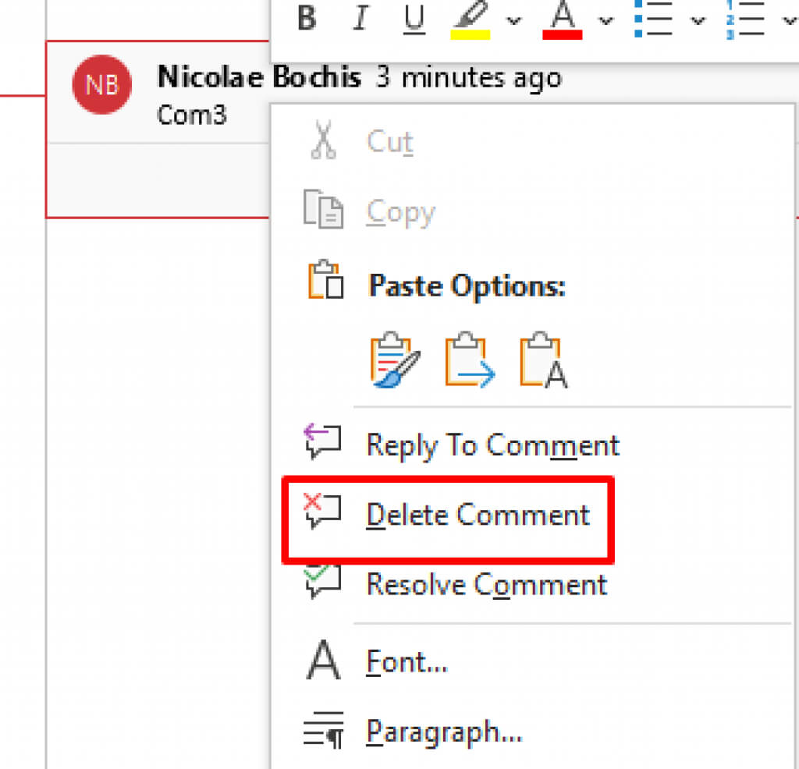The width and height of the screenshot is (799, 769).
Task: Click the NB user avatar
Action: [101, 85]
